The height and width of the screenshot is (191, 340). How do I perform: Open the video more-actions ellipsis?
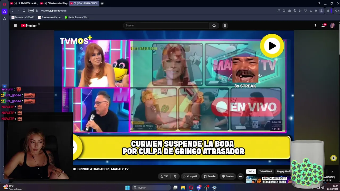click(240, 176)
